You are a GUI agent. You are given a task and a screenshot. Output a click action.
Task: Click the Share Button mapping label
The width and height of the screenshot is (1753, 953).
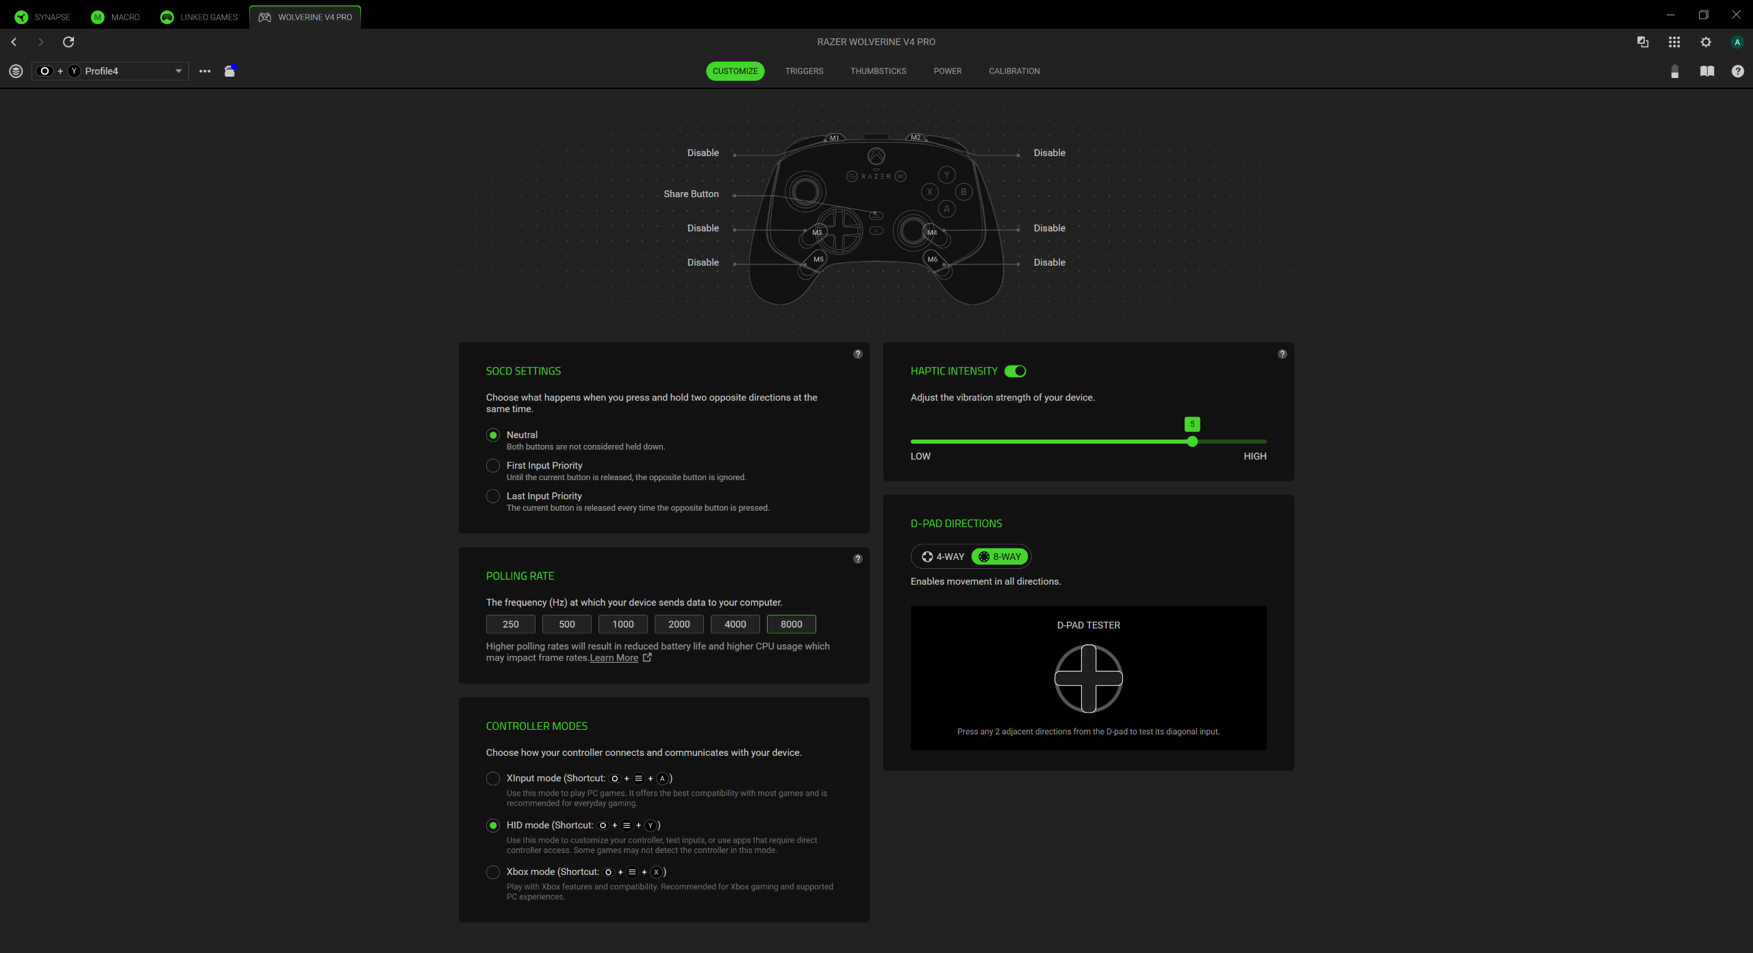691,194
